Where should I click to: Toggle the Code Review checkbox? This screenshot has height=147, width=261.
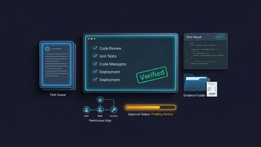[x=95, y=48]
